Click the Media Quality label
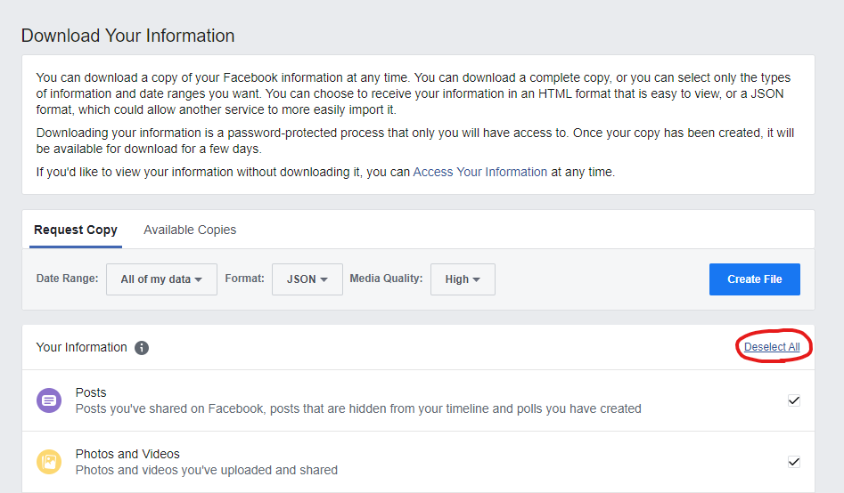The height and width of the screenshot is (493, 844). pos(387,279)
